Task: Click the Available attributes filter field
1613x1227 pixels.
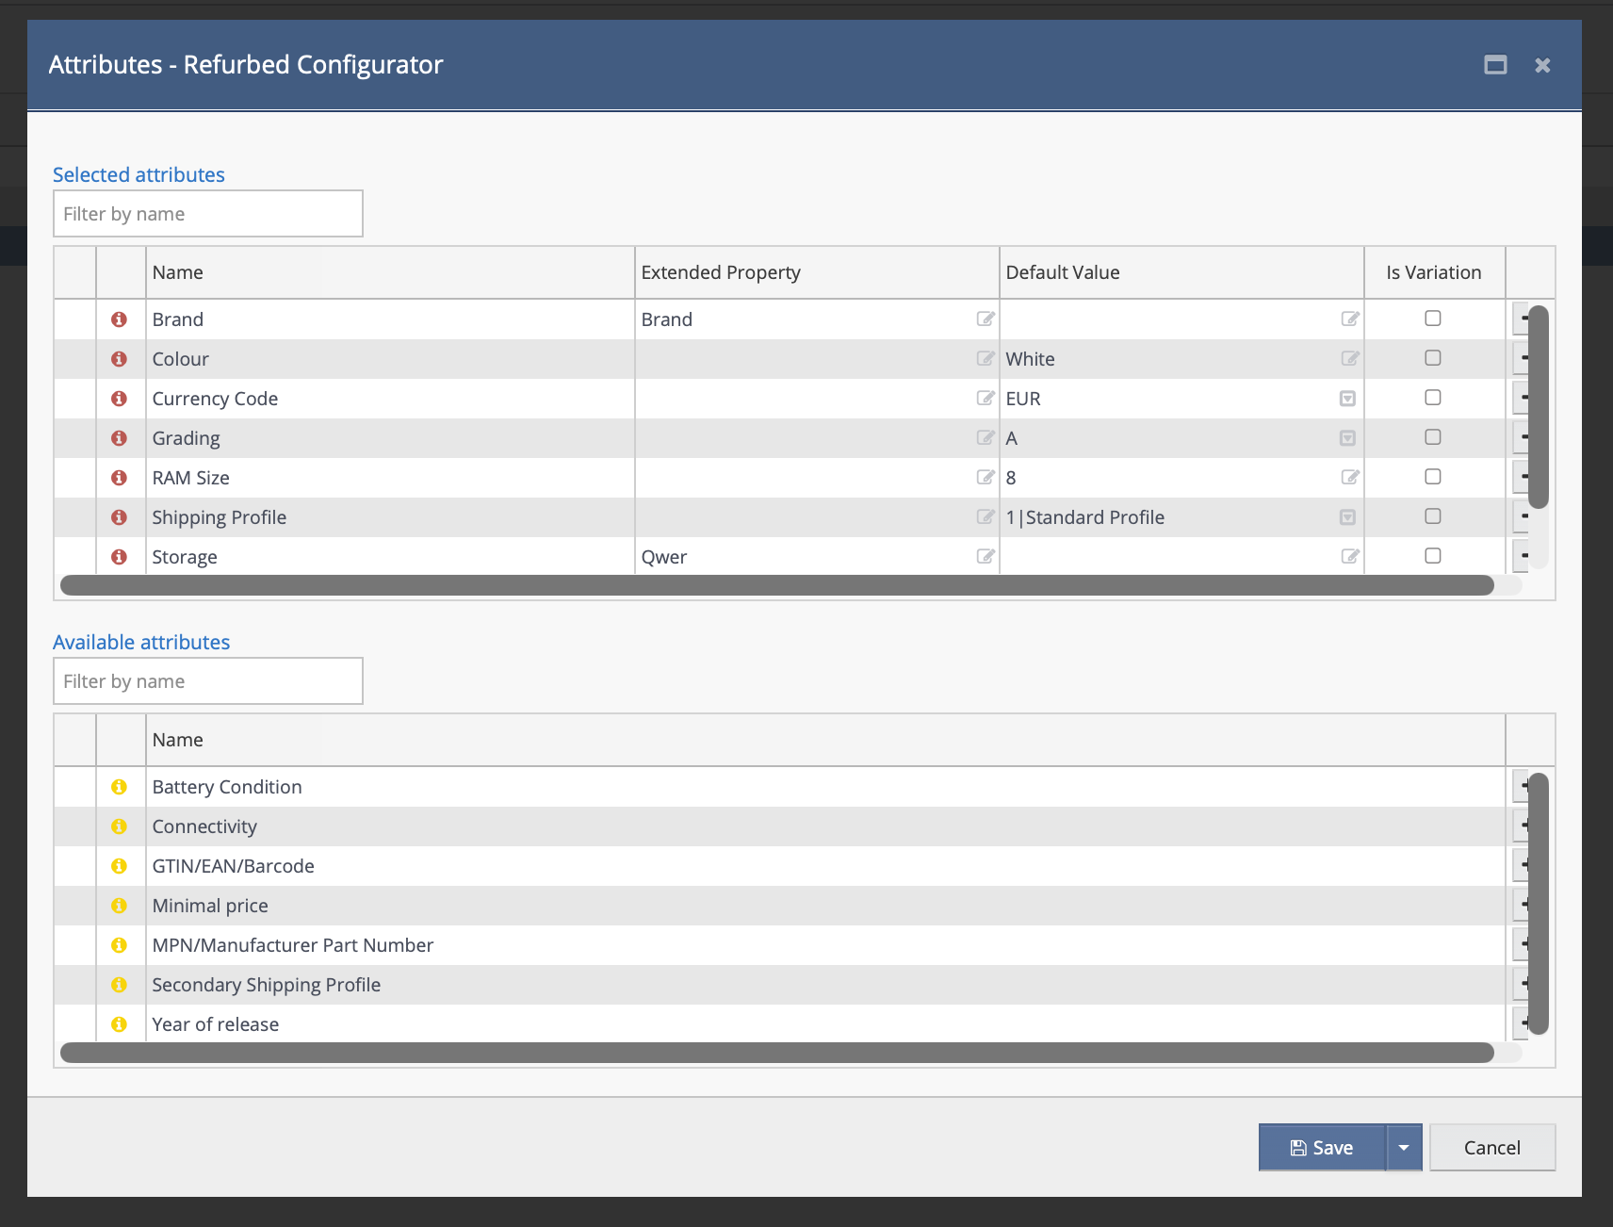Action: 208,681
